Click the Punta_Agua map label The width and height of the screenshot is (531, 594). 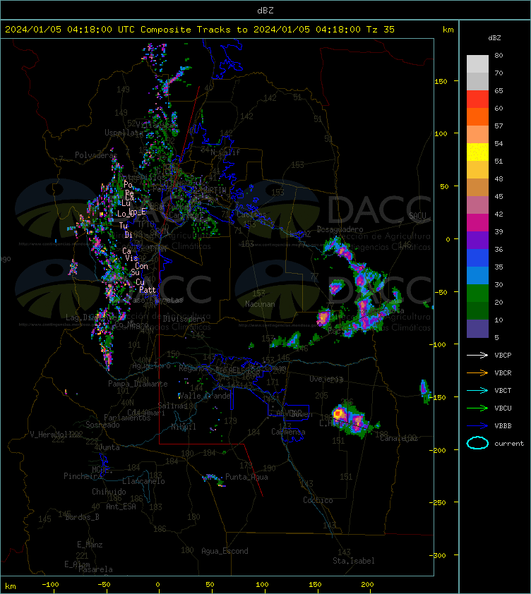pyautogui.click(x=246, y=477)
